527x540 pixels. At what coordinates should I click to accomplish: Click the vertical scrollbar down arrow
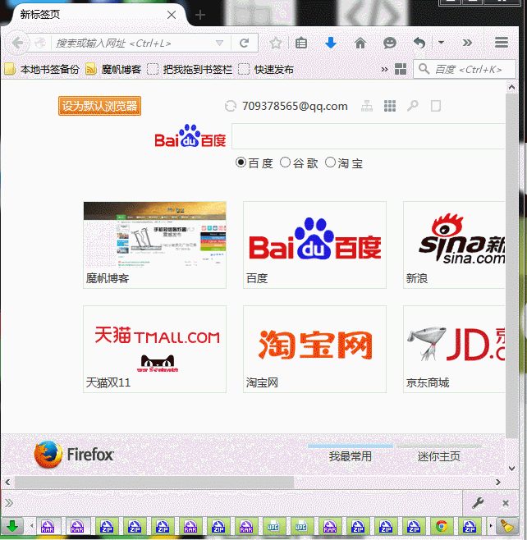[512, 469]
